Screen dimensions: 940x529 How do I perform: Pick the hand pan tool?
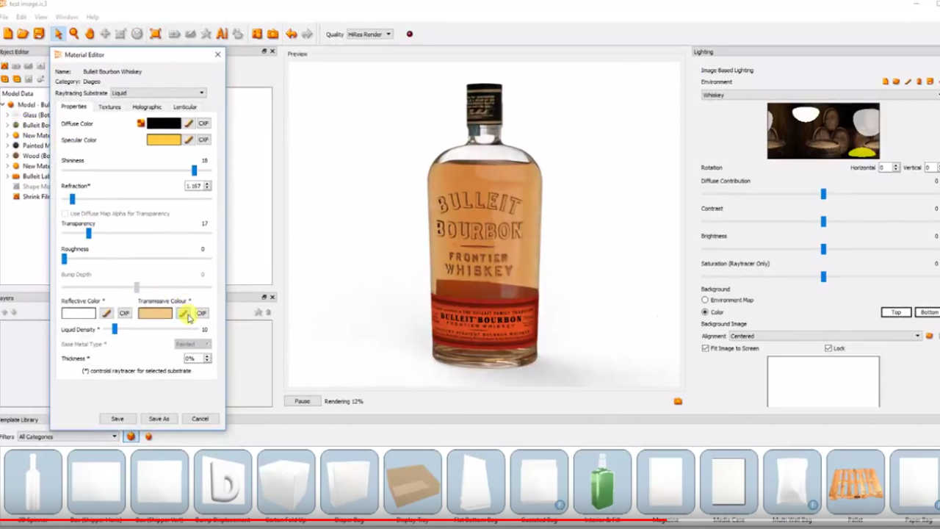(90, 34)
